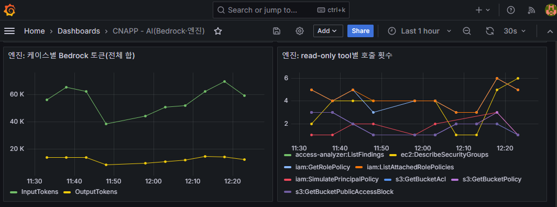Image resolution: width=557 pixels, height=207 pixels.
Task: Toggle s3:GetBucketPolicy legend series
Action: pyautogui.click(x=492, y=179)
